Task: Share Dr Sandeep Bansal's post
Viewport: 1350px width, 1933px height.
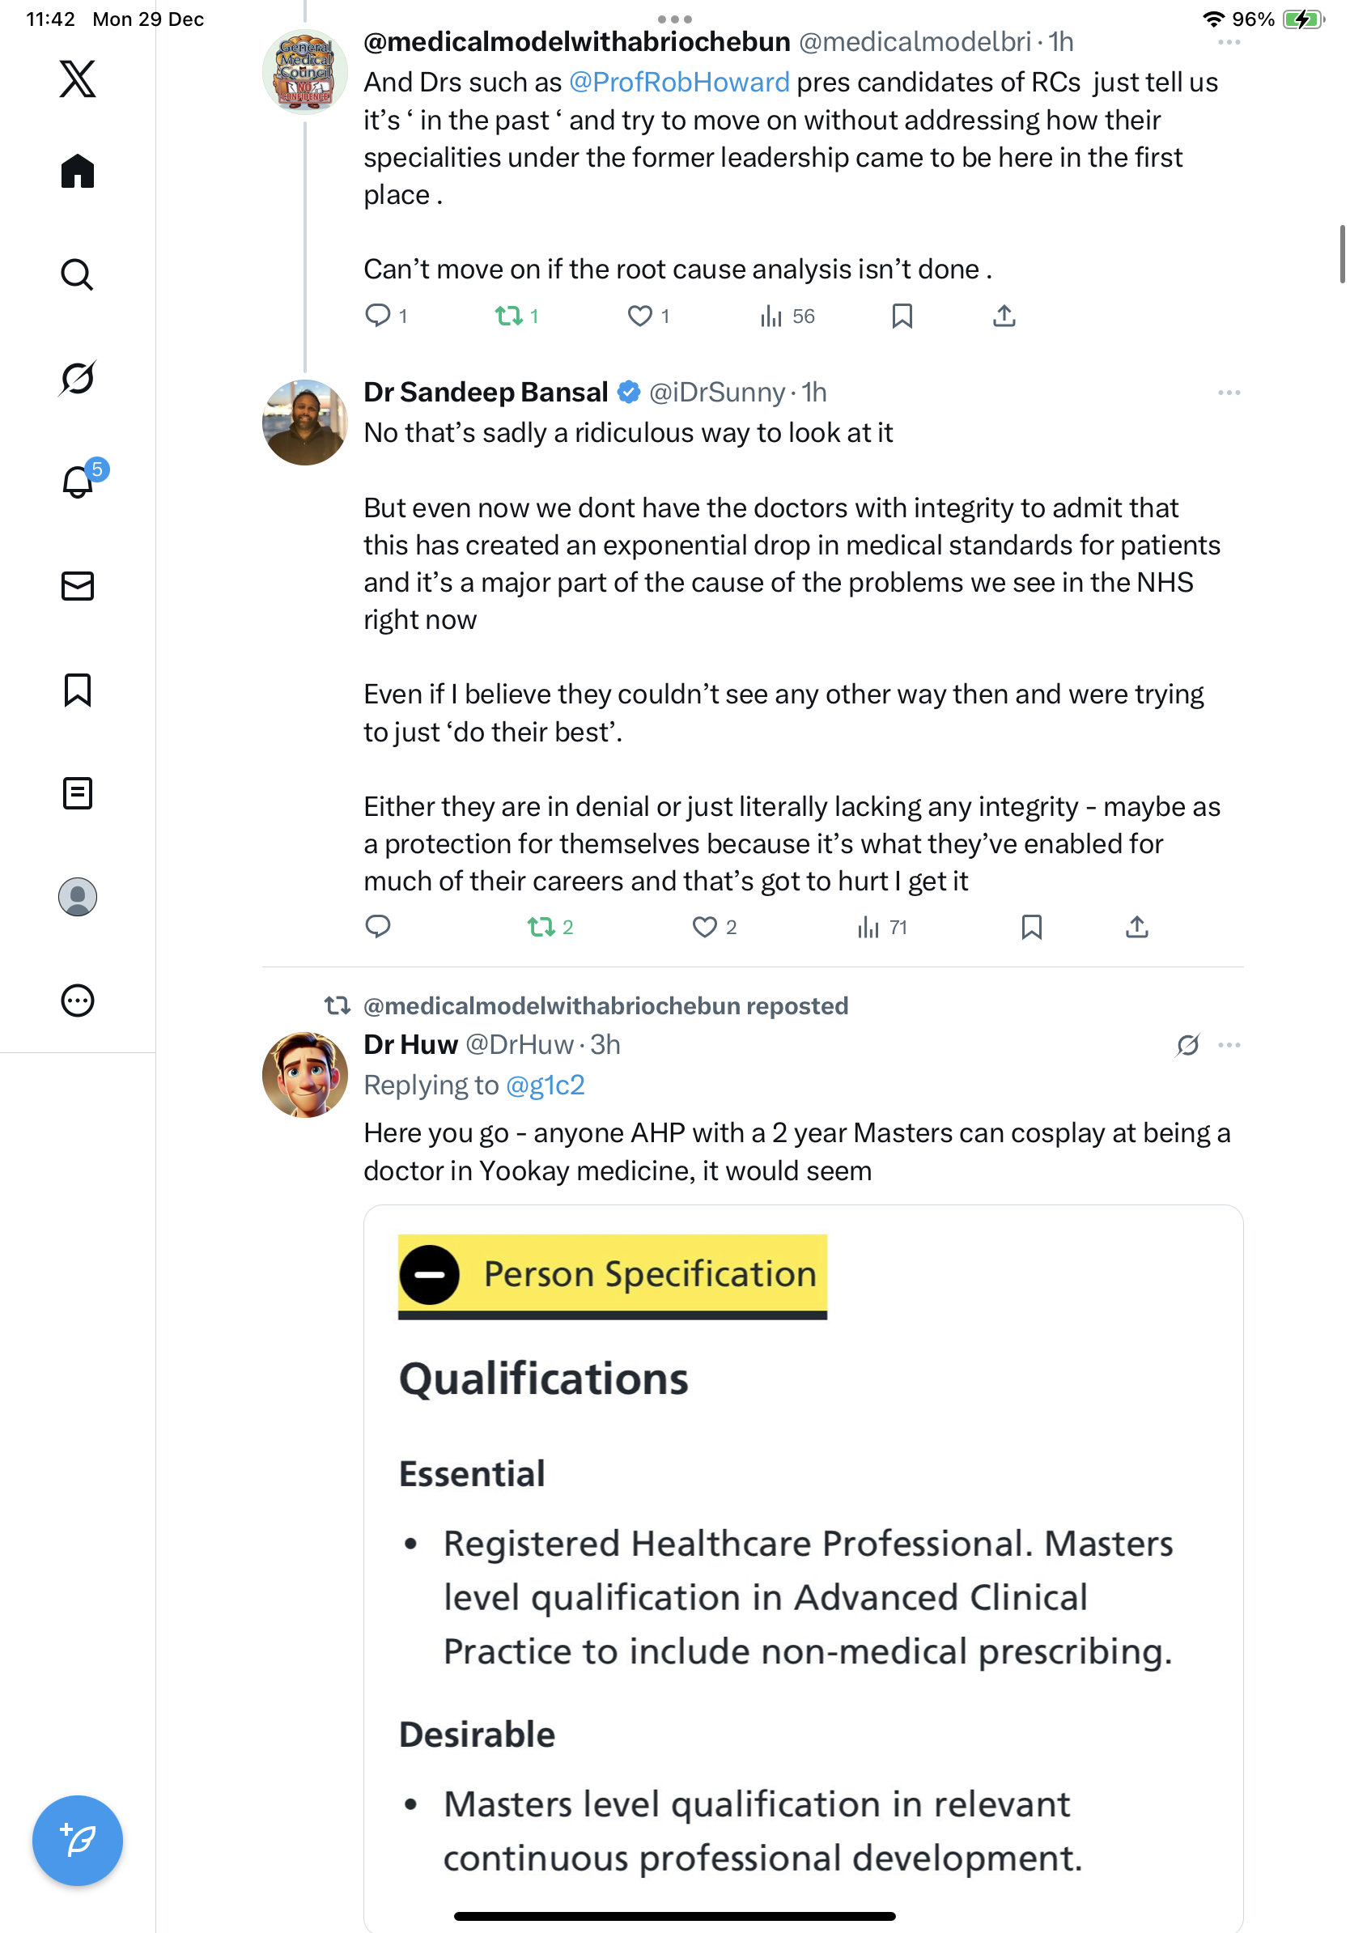Action: (1137, 927)
